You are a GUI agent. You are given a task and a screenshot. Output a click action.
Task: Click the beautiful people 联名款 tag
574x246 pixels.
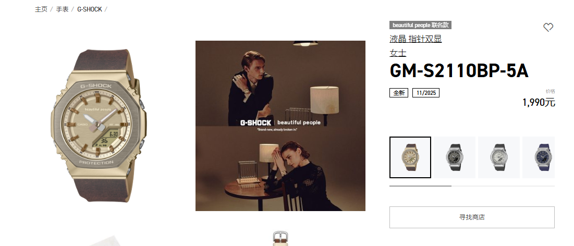tap(420, 25)
